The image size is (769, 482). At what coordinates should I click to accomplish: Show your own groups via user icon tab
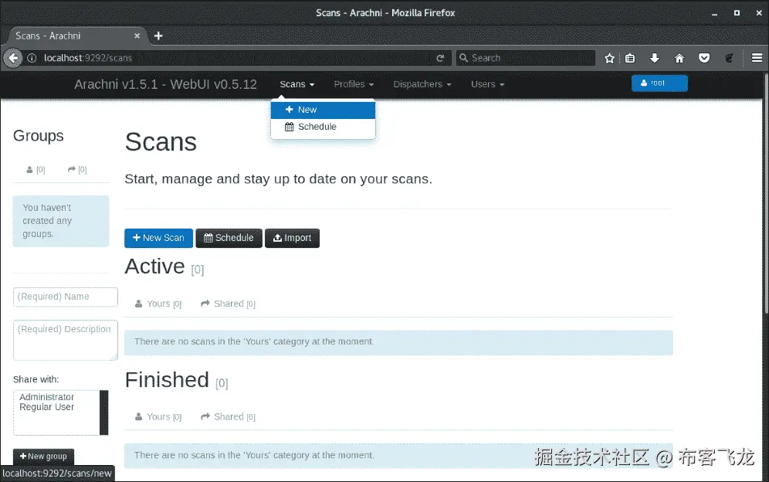click(x=36, y=170)
